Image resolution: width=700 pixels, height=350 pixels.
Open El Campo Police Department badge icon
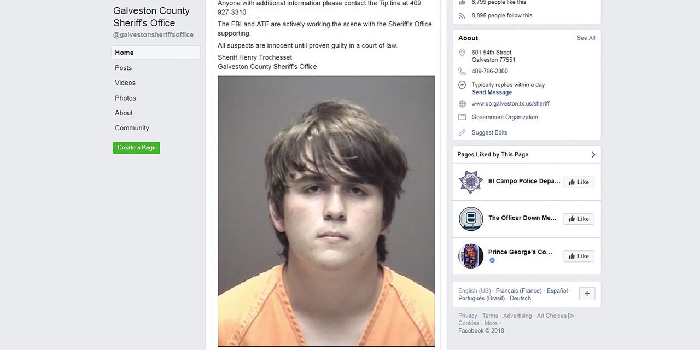tap(471, 182)
